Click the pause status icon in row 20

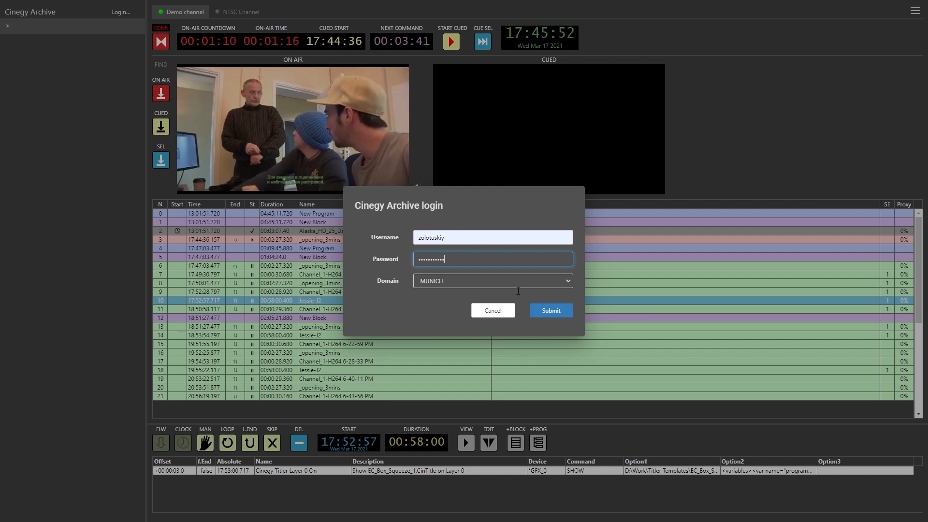click(252, 388)
